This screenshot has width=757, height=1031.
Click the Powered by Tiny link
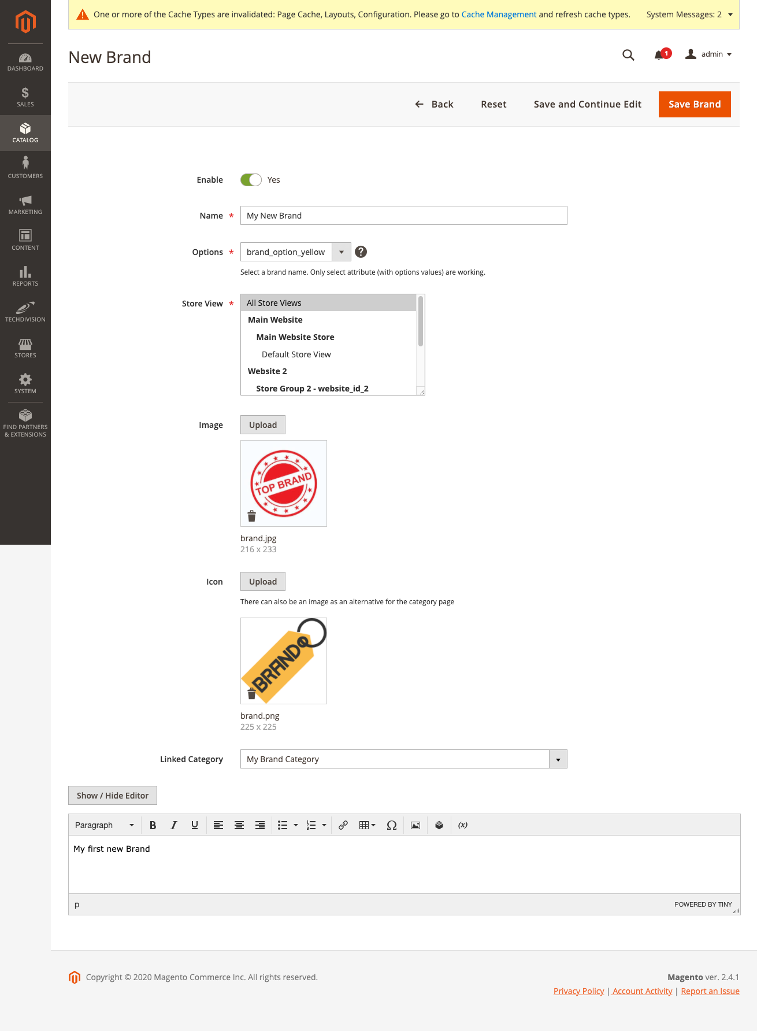click(x=703, y=904)
